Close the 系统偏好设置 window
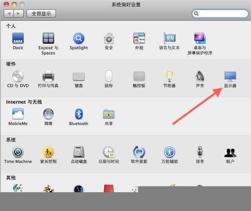The height and width of the screenshot is (211, 251). [x=6, y=5]
